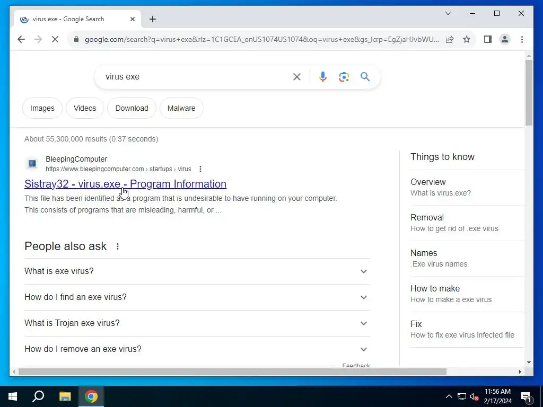
Task: Select the Malware filter chip
Action: 181,108
